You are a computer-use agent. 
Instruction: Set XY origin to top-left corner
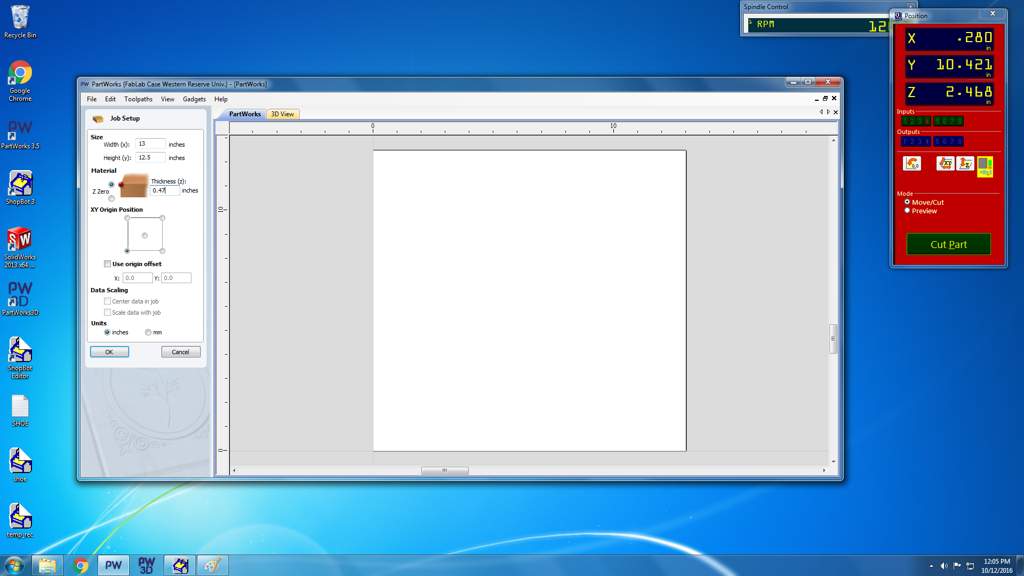tap(127, 218)
